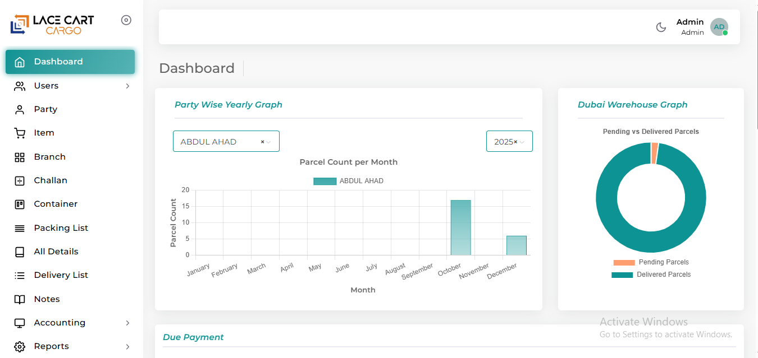Click the Pending Parcels orange legend swatch
The width and height of the screenshot is (758, 358).
623,262
